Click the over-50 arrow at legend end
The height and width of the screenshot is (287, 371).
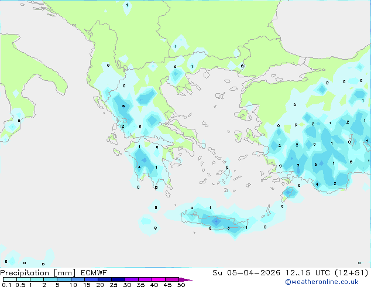(x=185, y=279)
